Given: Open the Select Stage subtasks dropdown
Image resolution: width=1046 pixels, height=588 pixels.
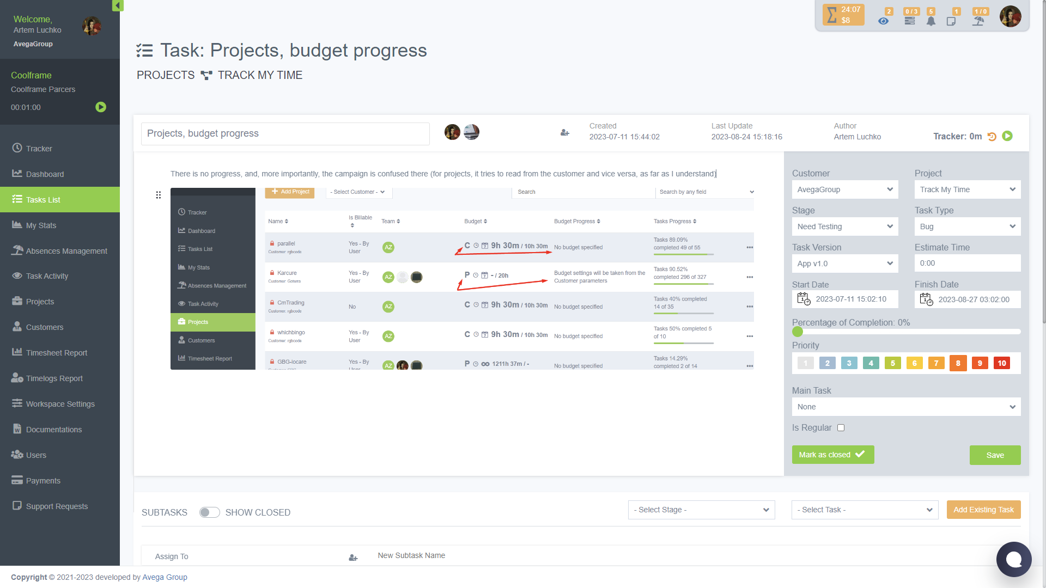Looking at the screenshot, I should 701,510.
